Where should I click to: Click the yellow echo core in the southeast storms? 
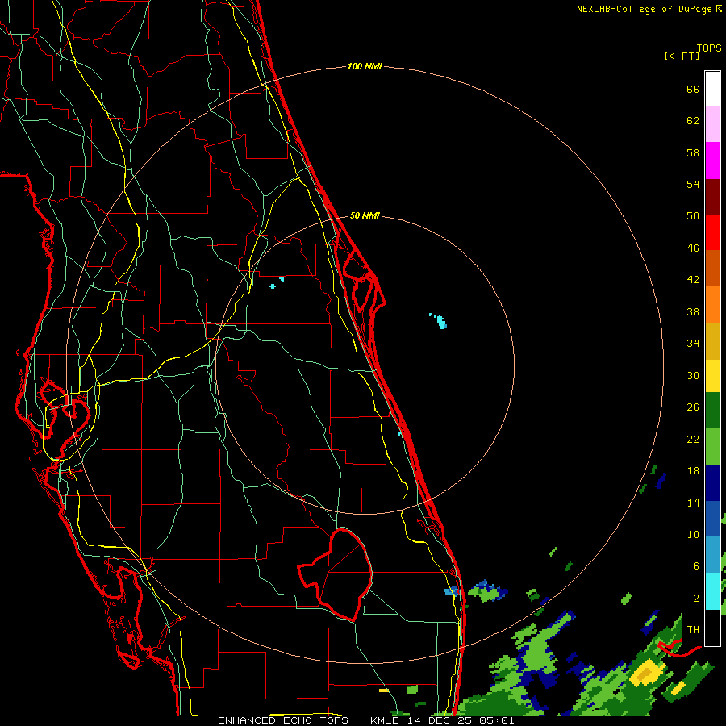(647, 672)
